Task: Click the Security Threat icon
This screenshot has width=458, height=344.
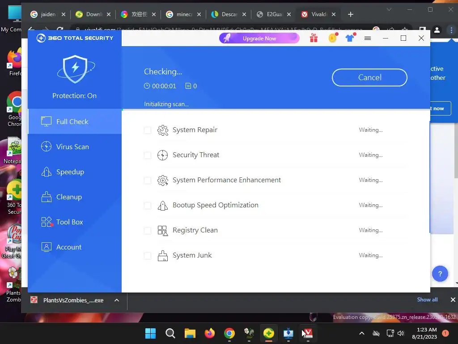Action: [163, 155]
